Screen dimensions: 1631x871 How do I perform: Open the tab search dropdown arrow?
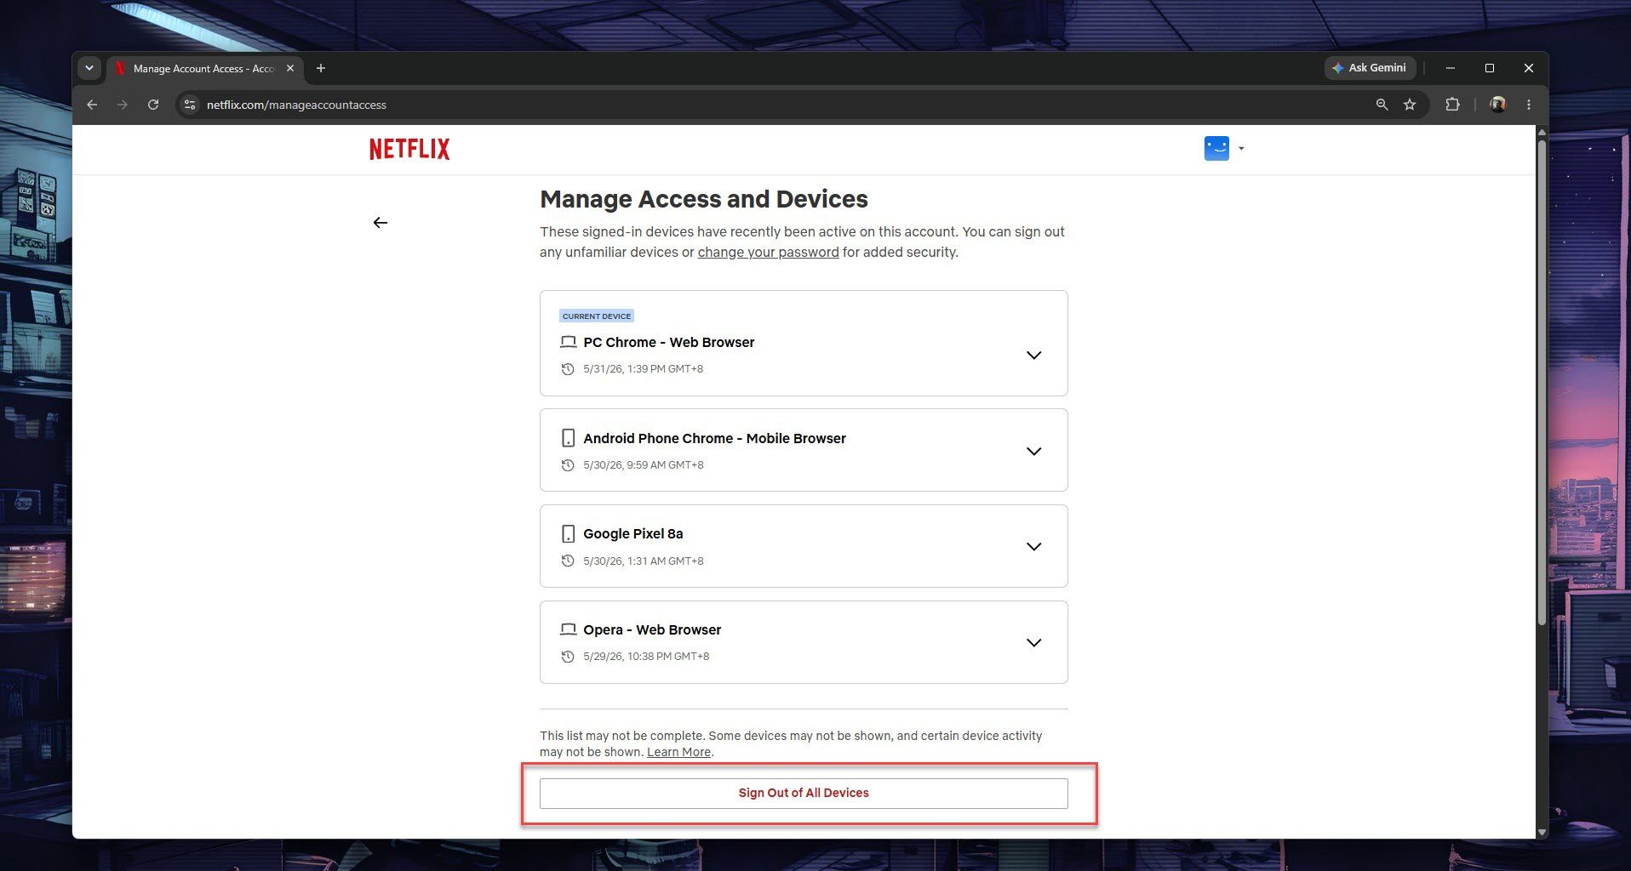click(x=89, y=68)
